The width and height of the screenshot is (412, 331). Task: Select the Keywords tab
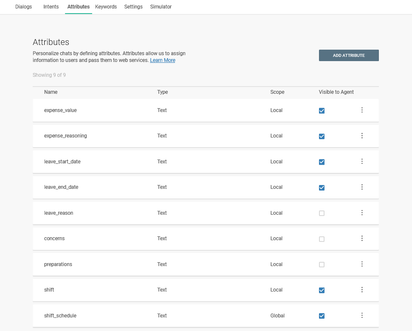click(x=106, y=7)
